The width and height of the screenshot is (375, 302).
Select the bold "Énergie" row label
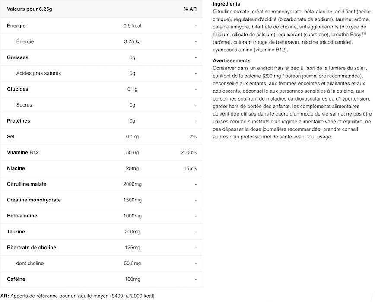[16, 26]
